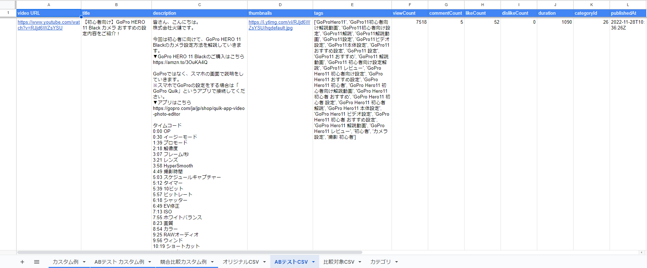Select column B header

coord(116,5)
